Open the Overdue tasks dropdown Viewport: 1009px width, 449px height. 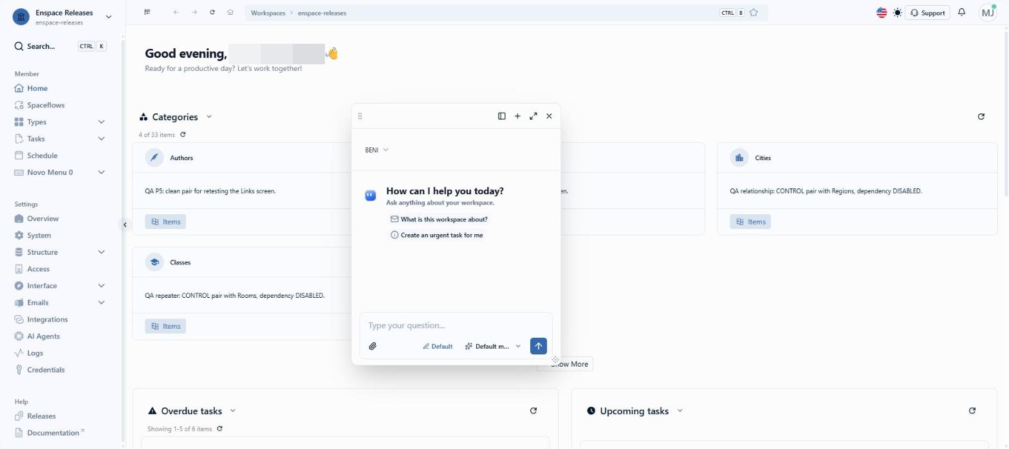pyautogui.click(x=233, y=410)
